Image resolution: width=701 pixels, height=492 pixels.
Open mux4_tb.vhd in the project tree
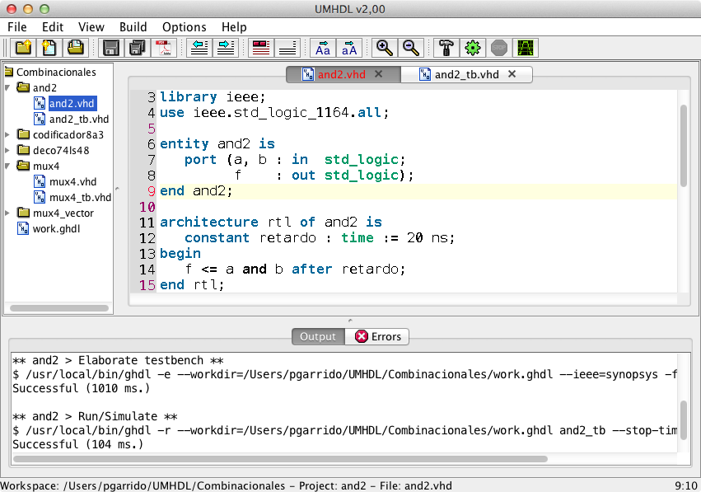pos(79,197)
